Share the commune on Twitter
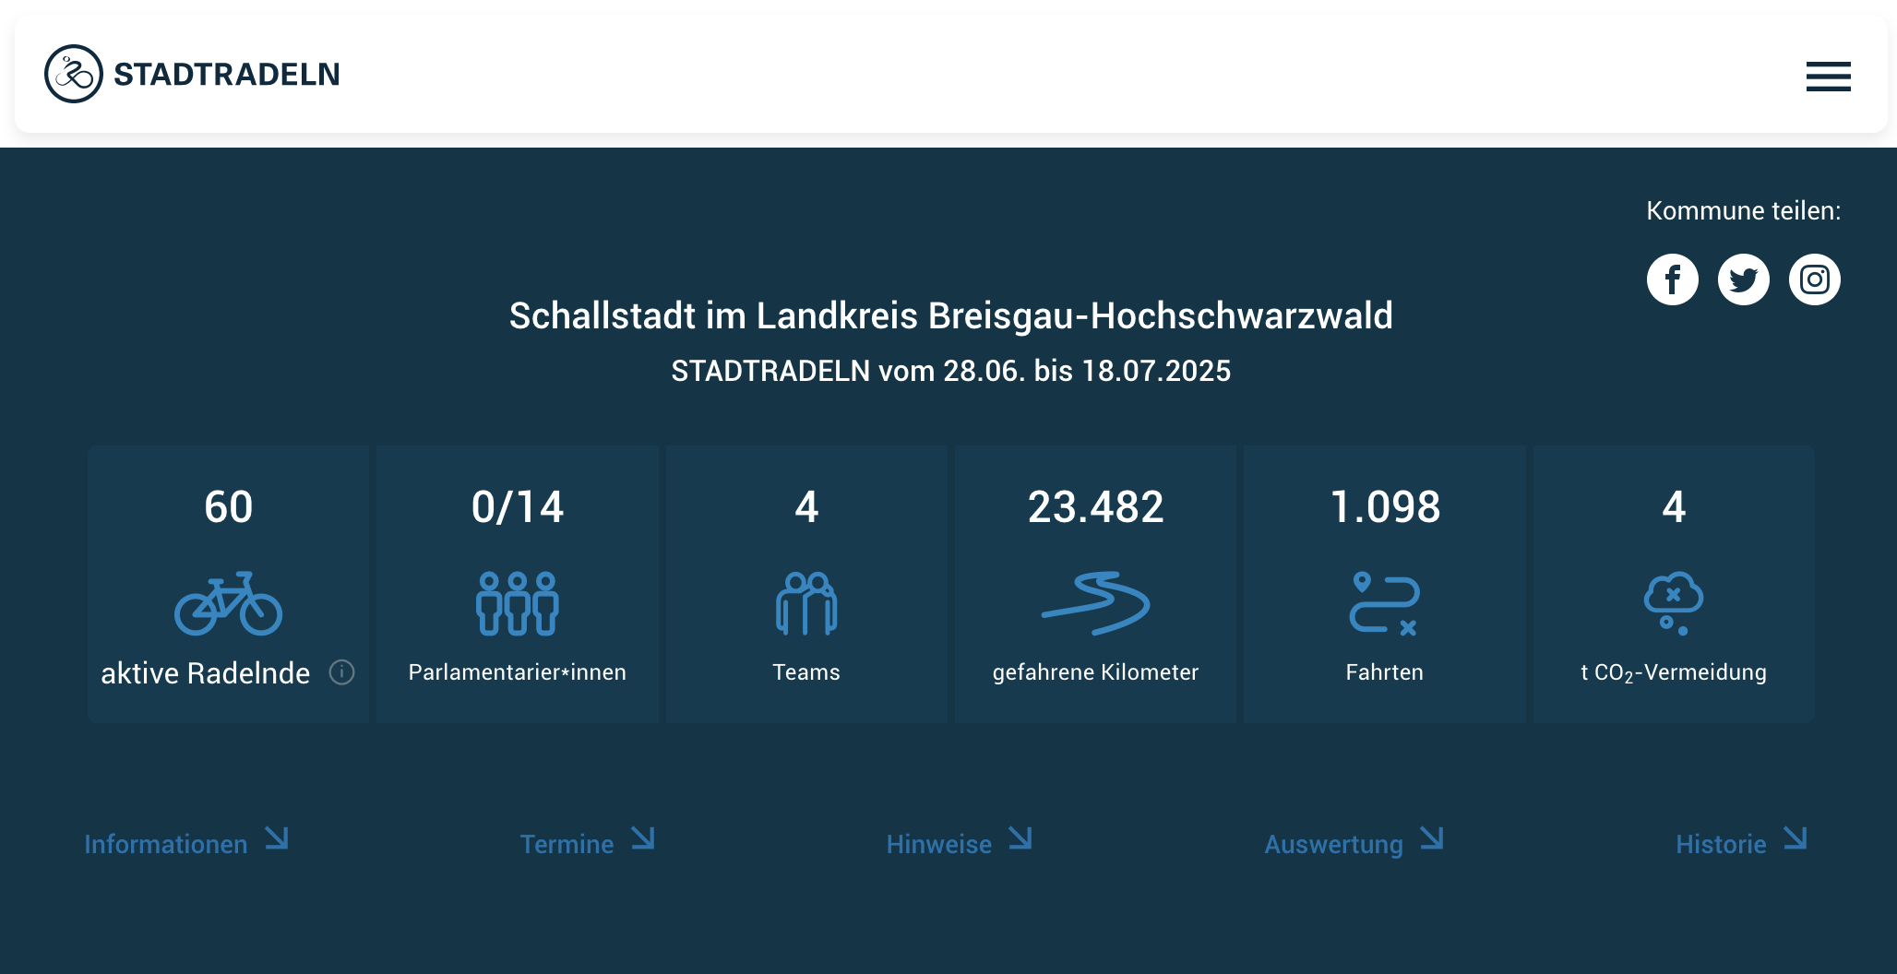This screenshot has height=974, width=1897. 1743,279
